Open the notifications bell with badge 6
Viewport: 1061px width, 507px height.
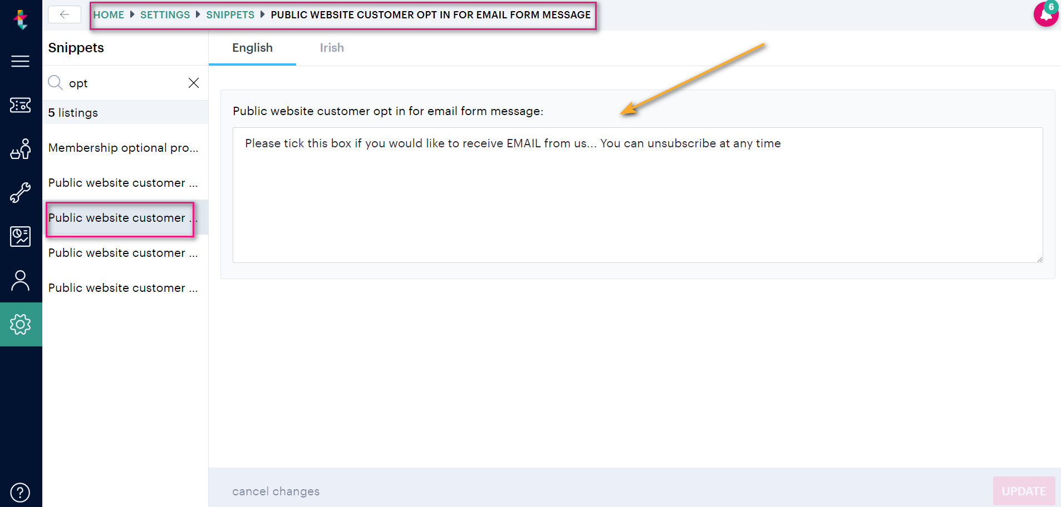tap(1046, 14)
